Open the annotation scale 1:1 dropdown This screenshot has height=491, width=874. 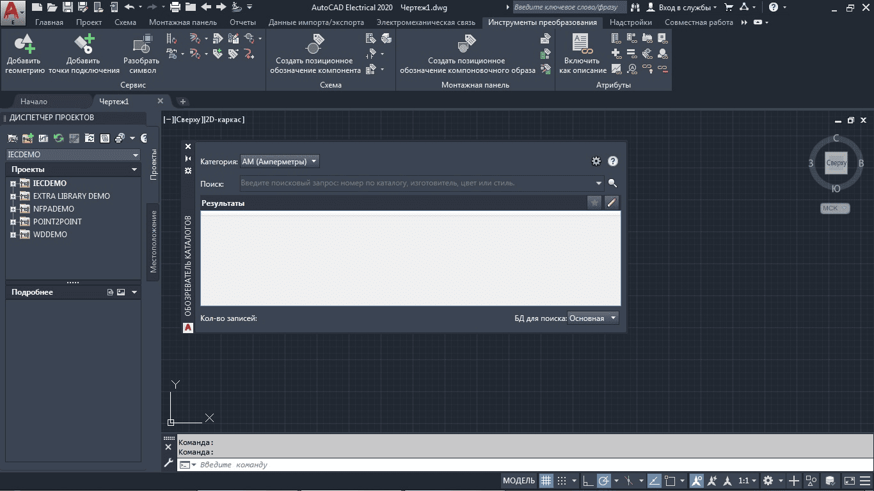click(747, 480)
